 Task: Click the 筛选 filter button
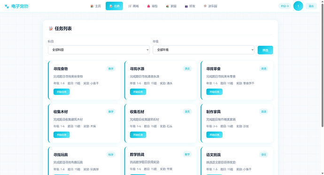(x=265, y=50)
